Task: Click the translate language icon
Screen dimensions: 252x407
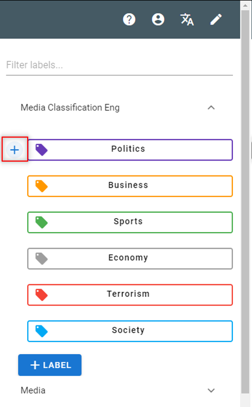Action: click(187, 19)
